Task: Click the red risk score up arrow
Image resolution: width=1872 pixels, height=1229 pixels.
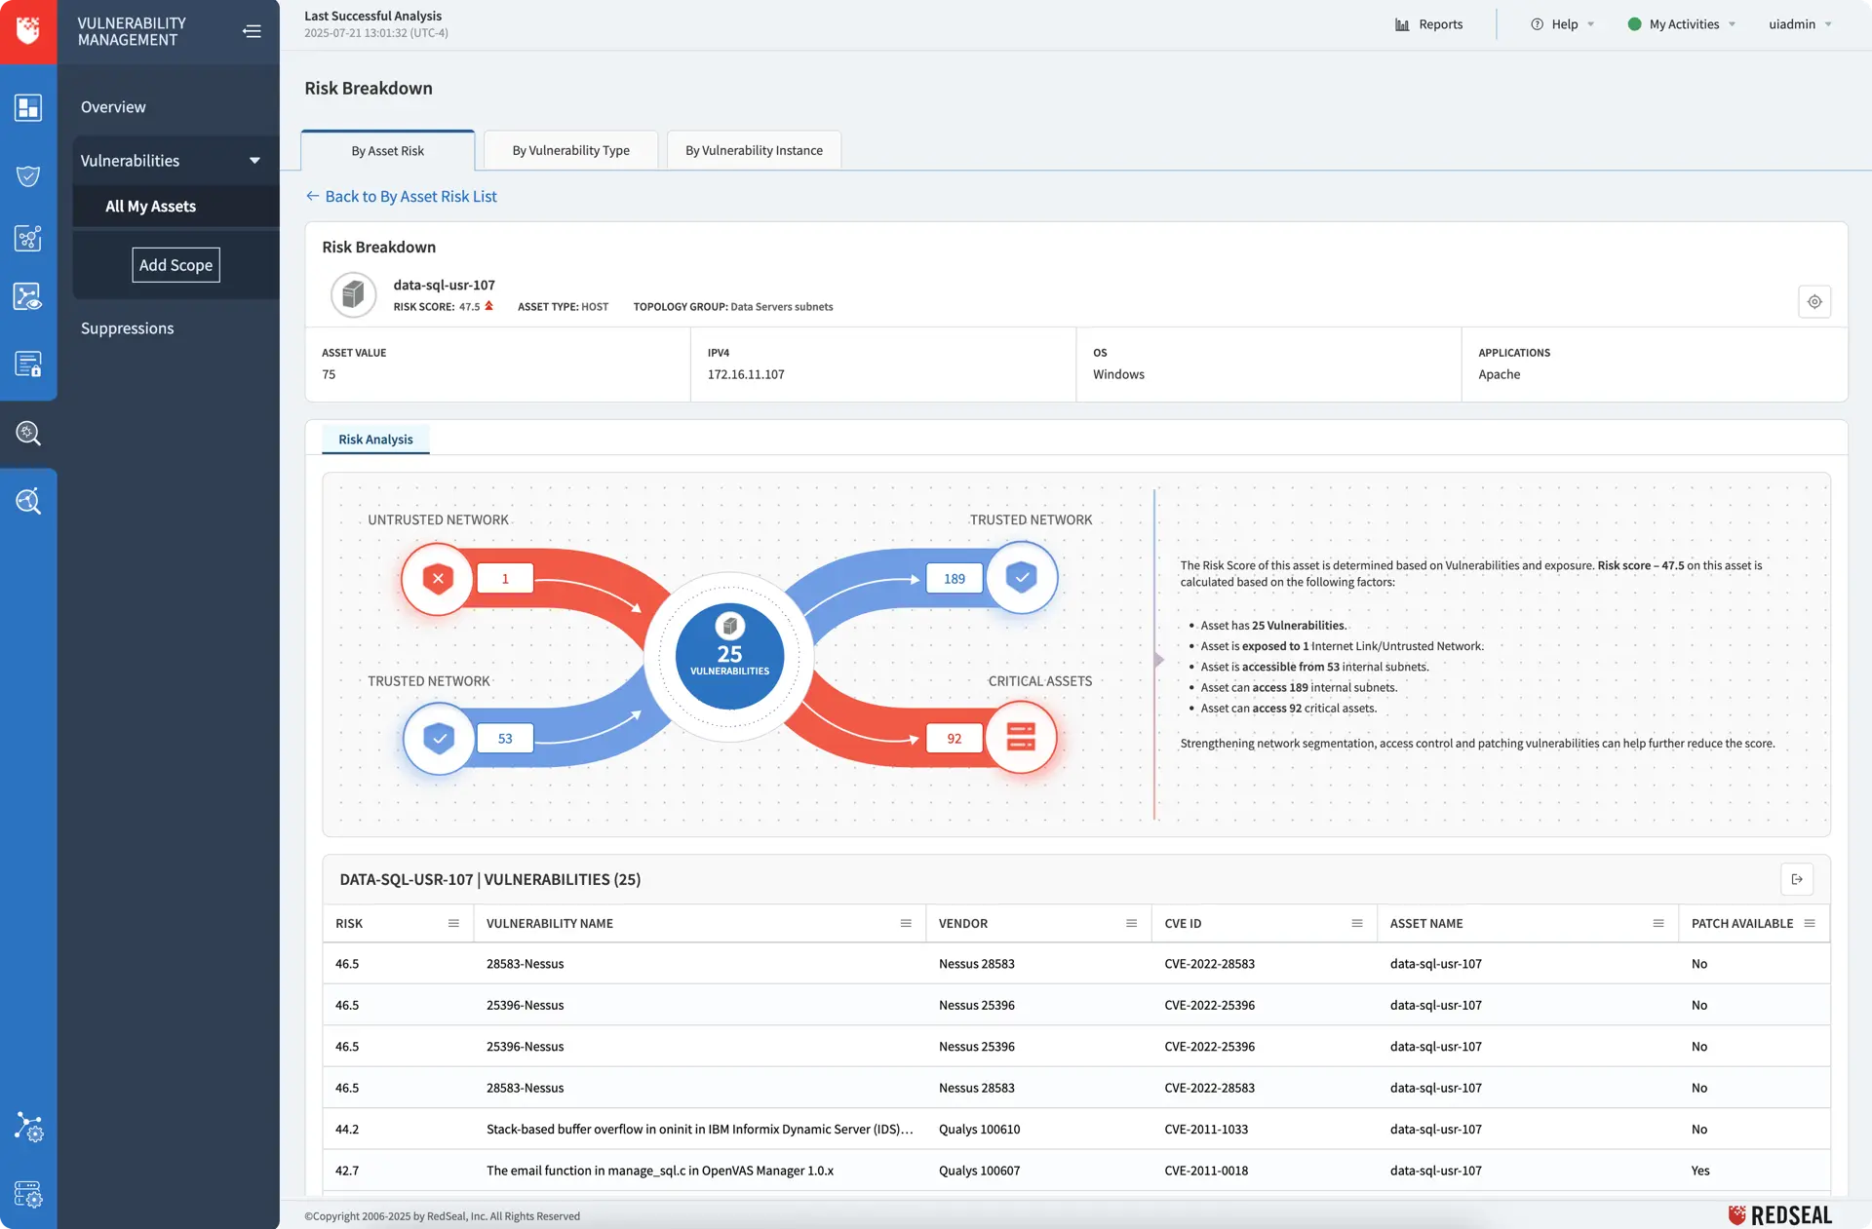Action: tap(489, 306)
